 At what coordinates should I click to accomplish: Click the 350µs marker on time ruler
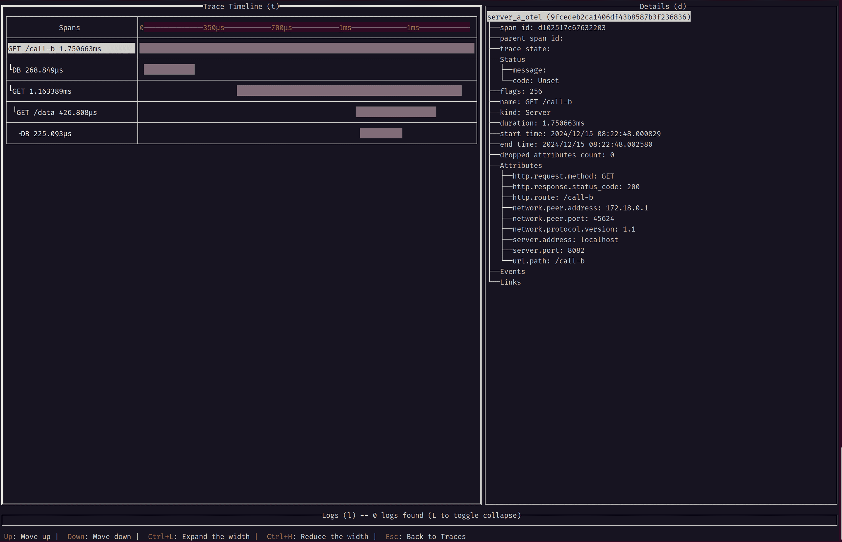click(213, 27)
